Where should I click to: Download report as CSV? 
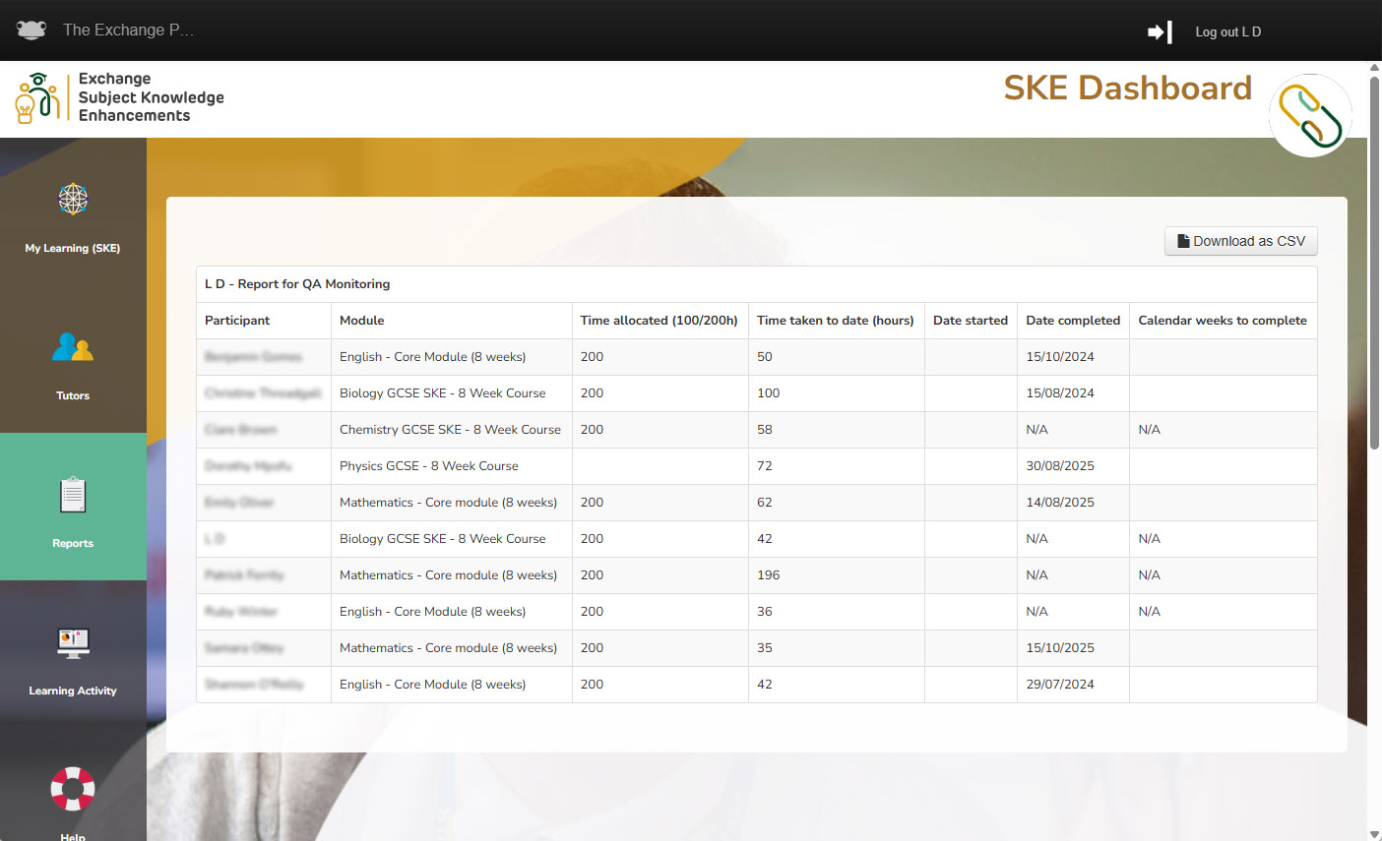(1240, 241)
